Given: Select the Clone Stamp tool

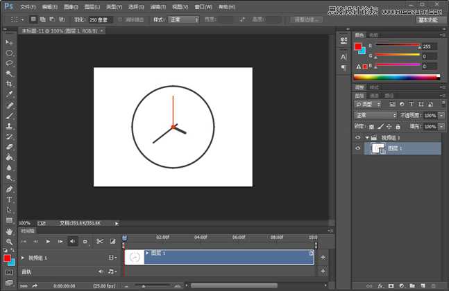Looking at the screenshot, I should (x=9, y=126).
